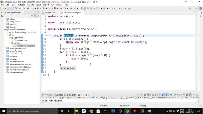Minimize the Package Explorer view
This screenshot has width=203, height=114.
pos(35,12)
